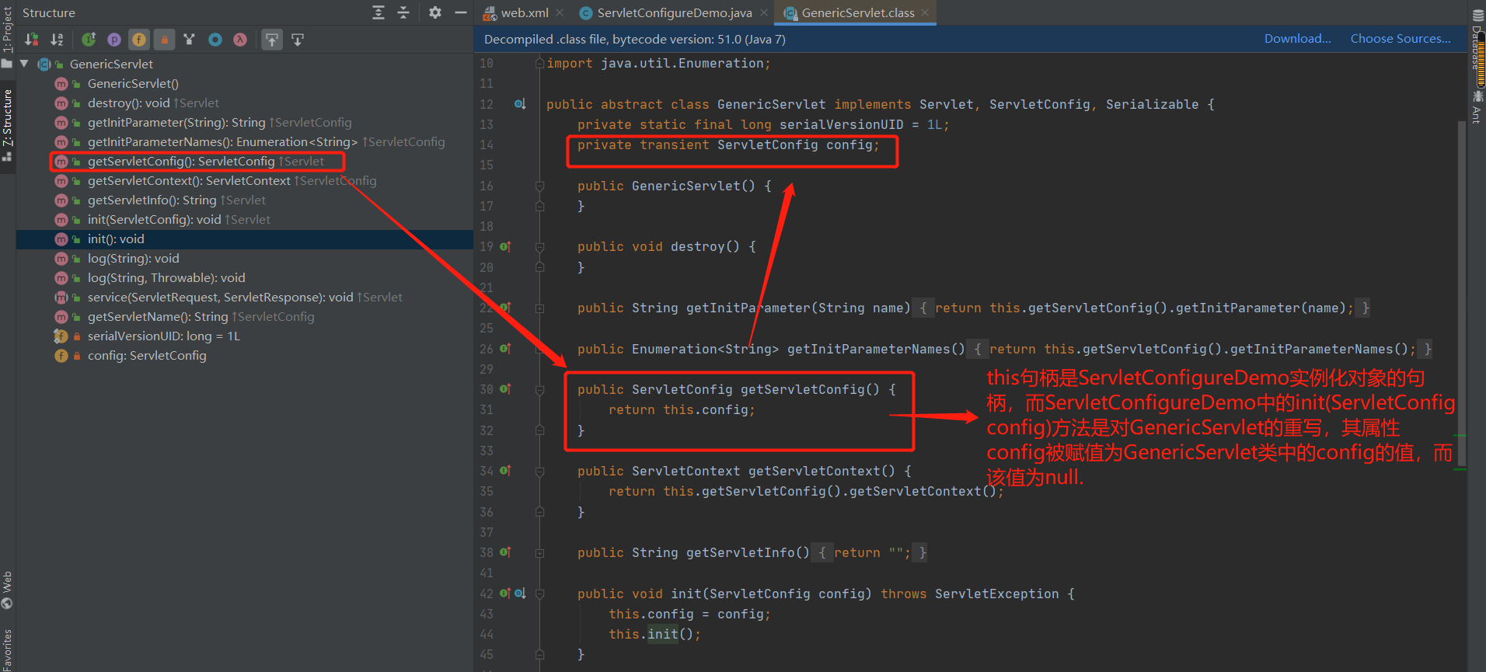
Task: Toggle Show Inherited members filter
Action: pos(89,40)
